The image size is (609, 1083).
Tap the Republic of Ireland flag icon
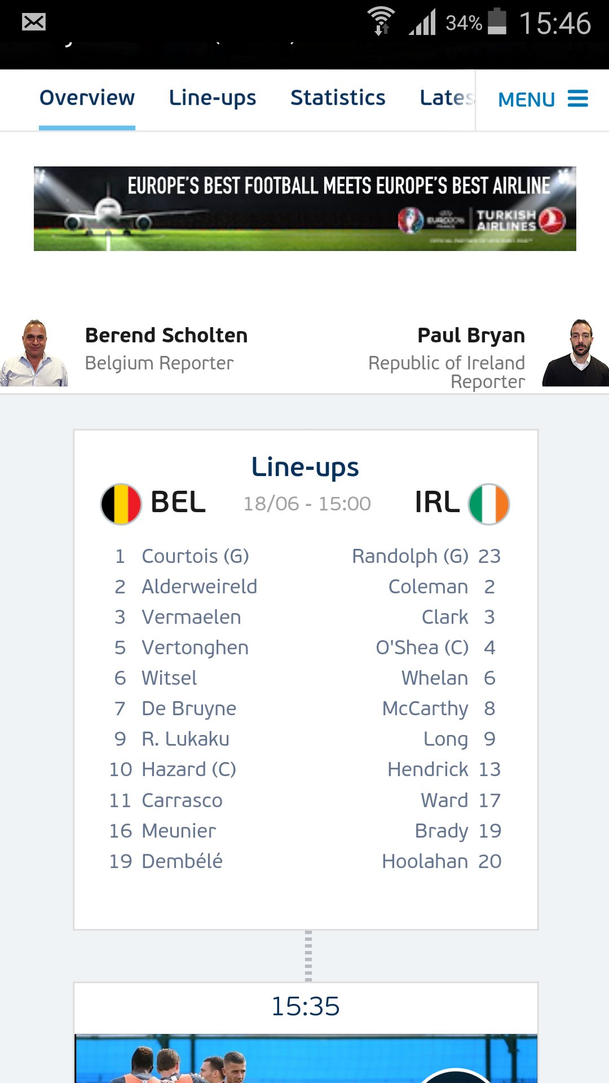point(489,504)
